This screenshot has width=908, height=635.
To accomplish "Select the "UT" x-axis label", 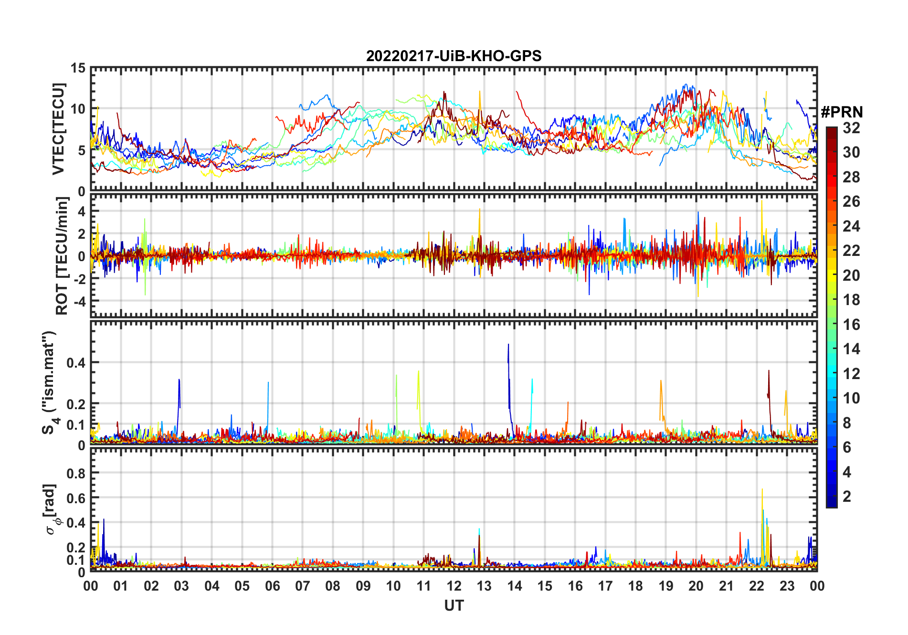I will (454, 605).
